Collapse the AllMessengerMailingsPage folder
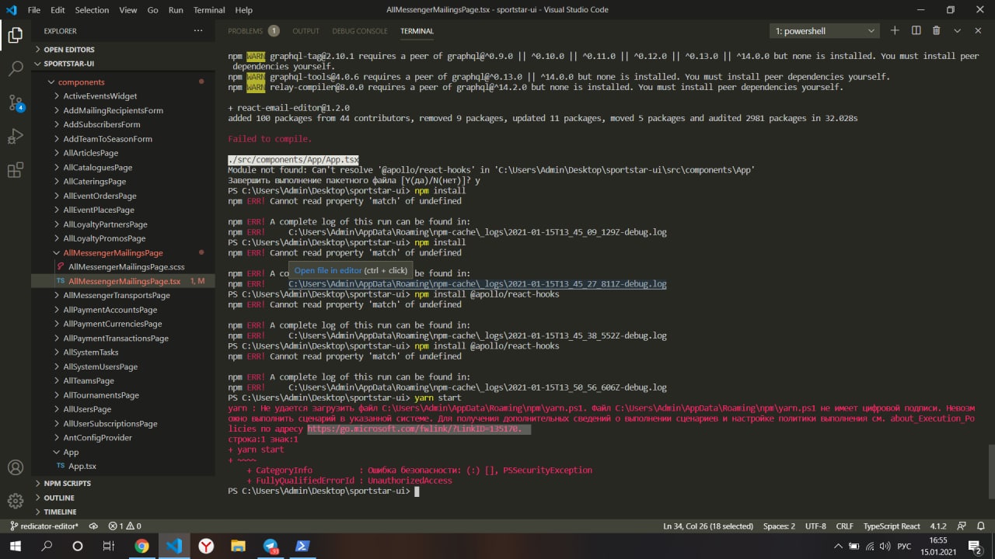995x559 pixels. pyautogui.click(x=113, y=253)
